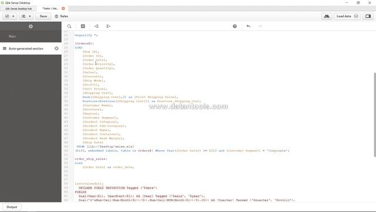Click the Sales app name
Image resolution: width=376 pixels, height=212 pixels.
click(64, 16)
